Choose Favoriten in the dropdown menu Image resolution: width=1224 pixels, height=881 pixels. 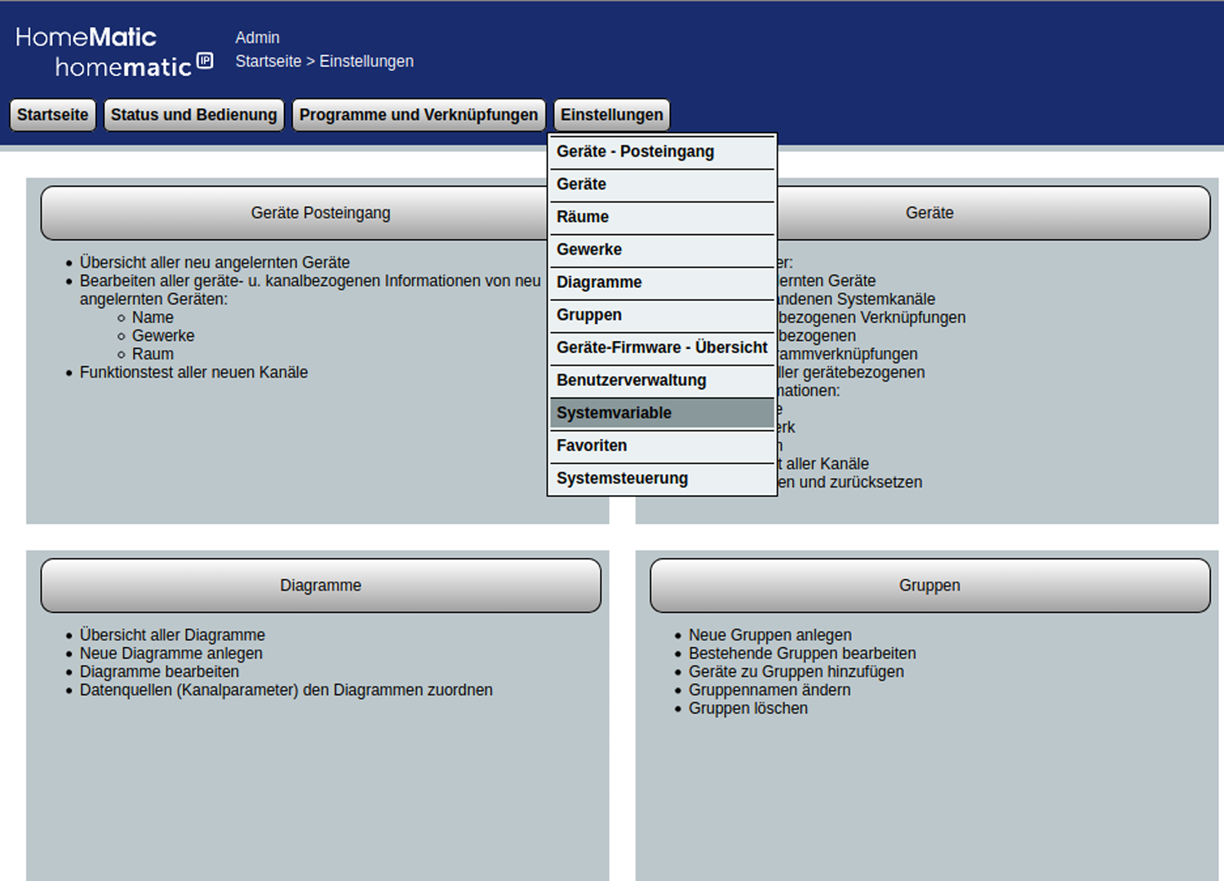tap(662, 445)
